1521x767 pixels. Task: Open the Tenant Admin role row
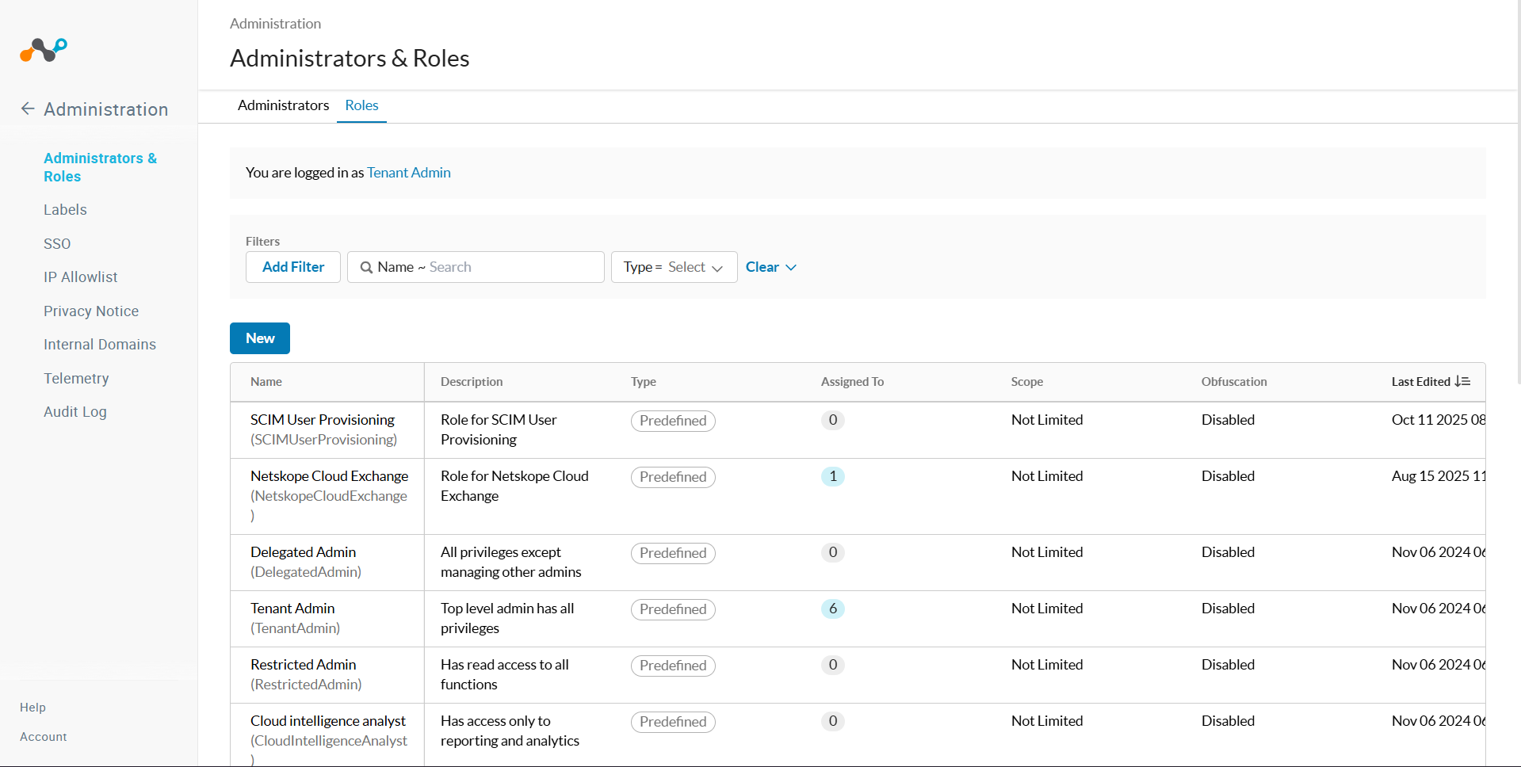pos(292,608)
